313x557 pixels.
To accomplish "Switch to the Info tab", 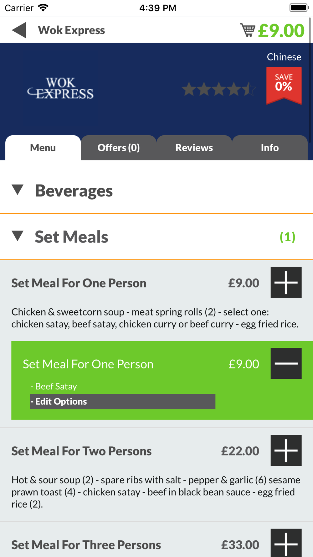I will (x=270, y=148).
